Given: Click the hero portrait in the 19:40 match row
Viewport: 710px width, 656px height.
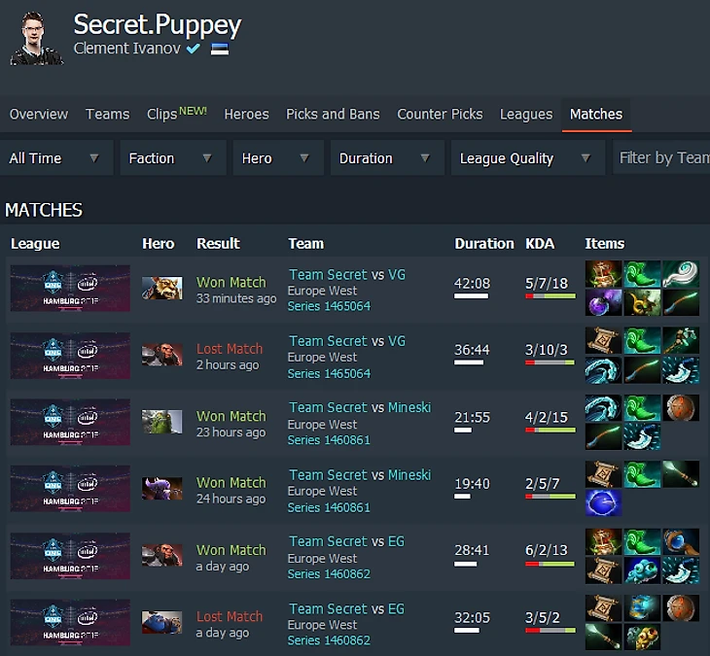Looking at the screenshot, I should [x=162, y=489].
